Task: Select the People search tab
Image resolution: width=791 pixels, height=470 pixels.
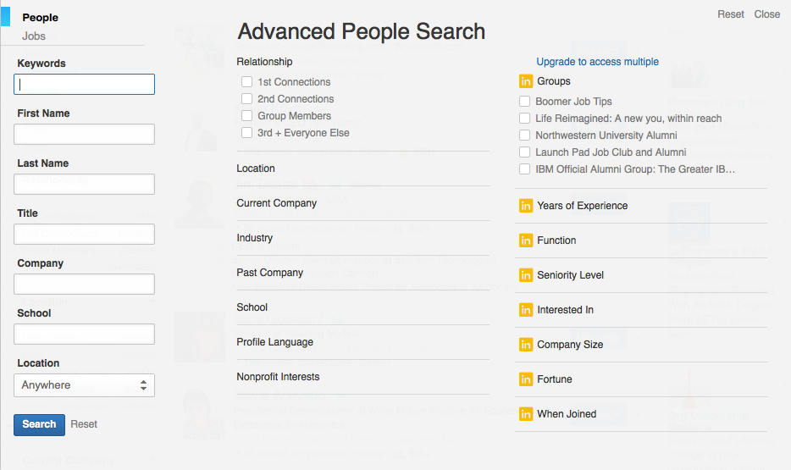Action: coord(41,17)
